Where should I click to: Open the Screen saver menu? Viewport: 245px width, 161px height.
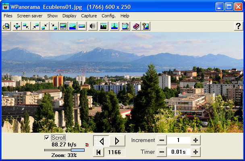point(30,16)
